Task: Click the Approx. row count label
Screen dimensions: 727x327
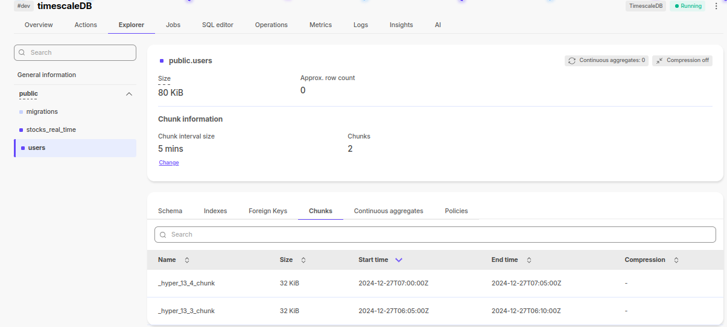Action: click(x=328, y=78)
